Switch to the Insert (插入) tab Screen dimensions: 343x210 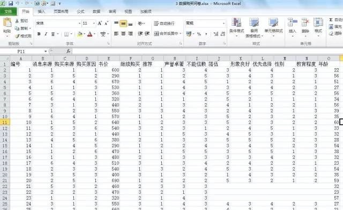[x=41, y=11]
